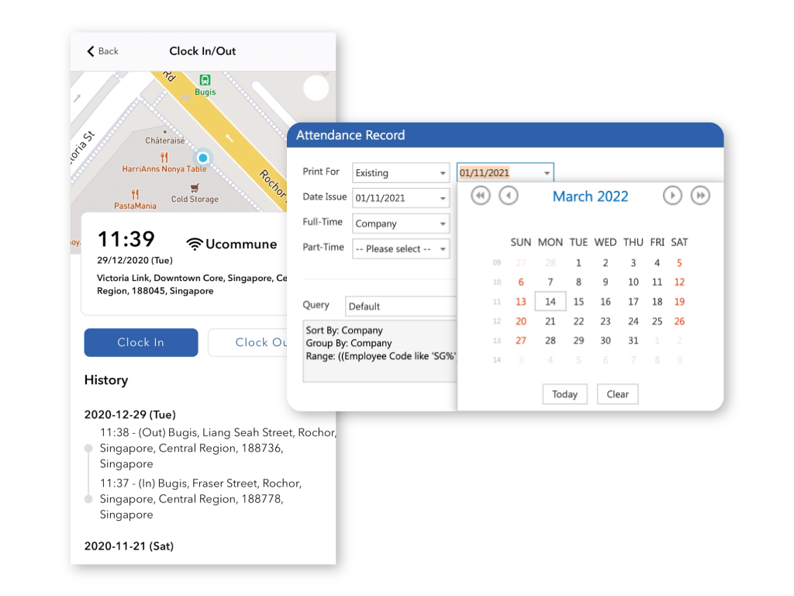
Task: Click the Clear button in calendar
Action: tap(617, 394)
